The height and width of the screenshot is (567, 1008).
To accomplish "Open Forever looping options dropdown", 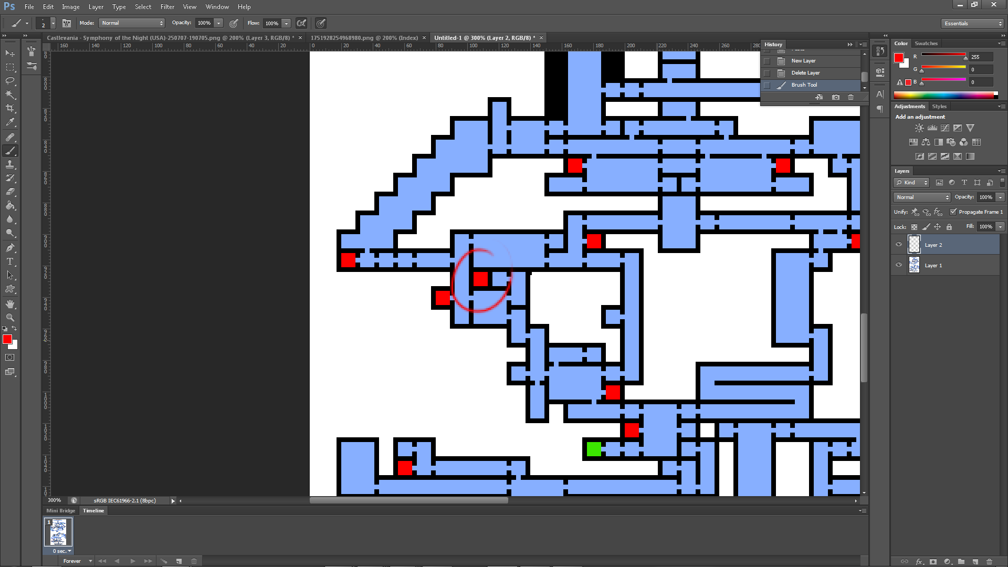I will pos(76,561).
